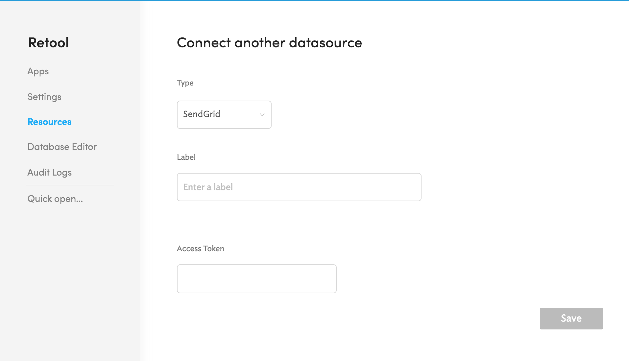
Task: Click the Type field label
Action: (185, 83)
